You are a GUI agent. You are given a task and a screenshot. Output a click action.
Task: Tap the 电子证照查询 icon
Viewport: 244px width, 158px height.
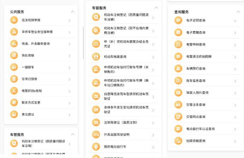[x=178, y=21]
